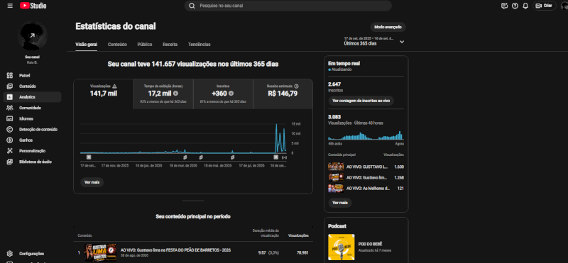
Task: Click the down arrow icon beside +360
Action: pyautogui.click(x=231, y=94)
